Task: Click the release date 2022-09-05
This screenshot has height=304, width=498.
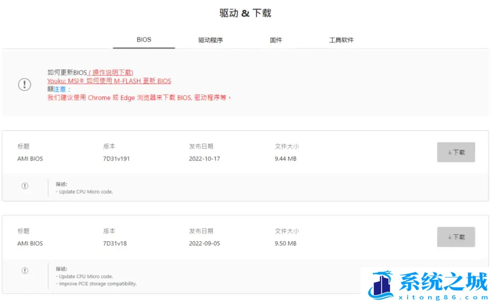Action: click(204, 243)
